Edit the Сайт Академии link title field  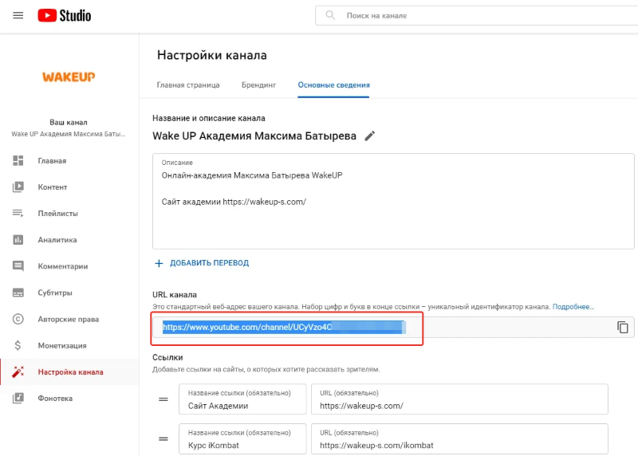click(242, 399)
